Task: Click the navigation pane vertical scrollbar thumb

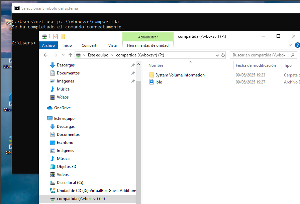Action: tap(139, 142)
